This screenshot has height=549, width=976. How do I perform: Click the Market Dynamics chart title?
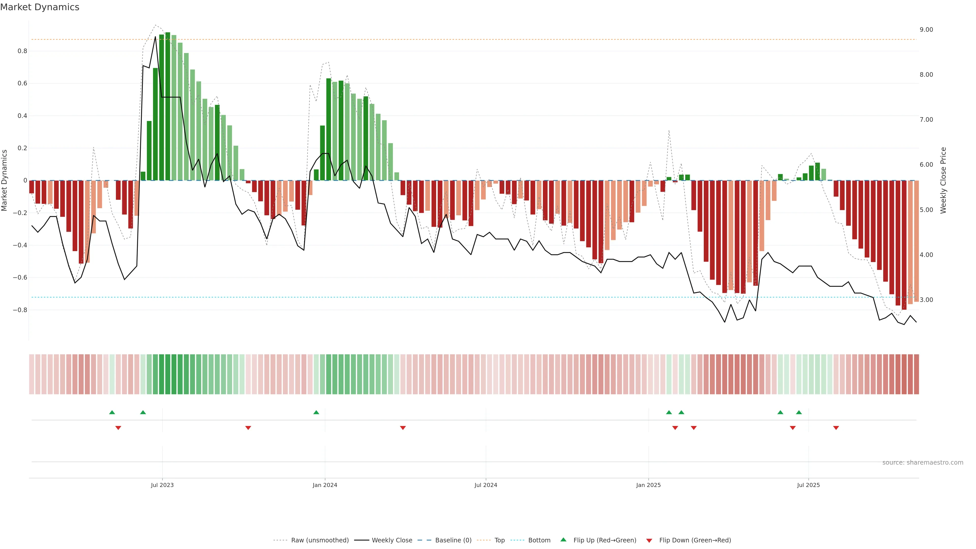pyautogui.click(x=40, y=7)
